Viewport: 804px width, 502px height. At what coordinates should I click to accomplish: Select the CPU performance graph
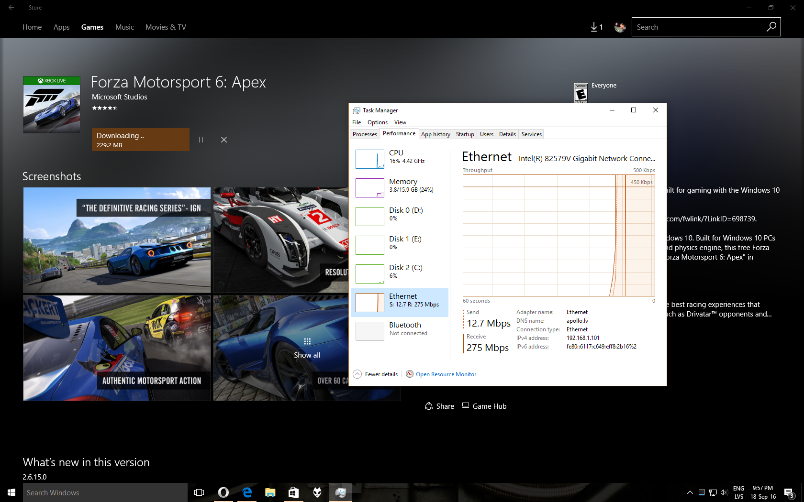point(370,159)
